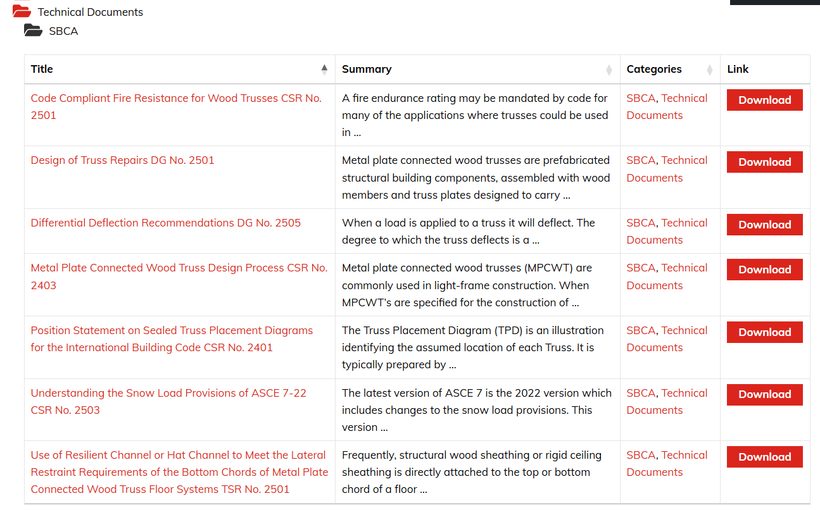Open Design of Truss Repairs DG No. 2501 link
This screenshot has height=510, width=820.
[x=122, y=160]
